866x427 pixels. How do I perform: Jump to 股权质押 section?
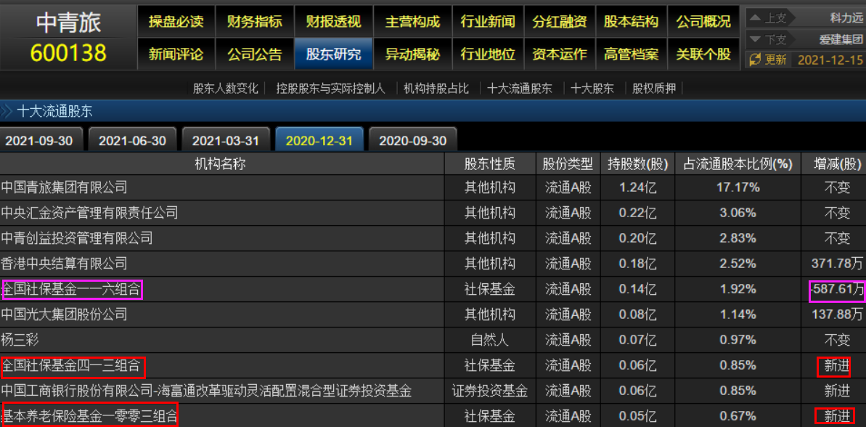coord(654,89)
